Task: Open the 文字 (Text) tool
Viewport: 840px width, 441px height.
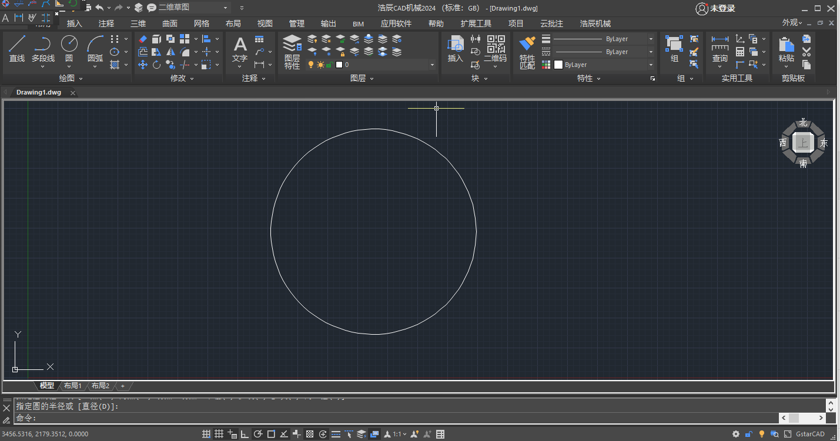Action: point(240,49)
